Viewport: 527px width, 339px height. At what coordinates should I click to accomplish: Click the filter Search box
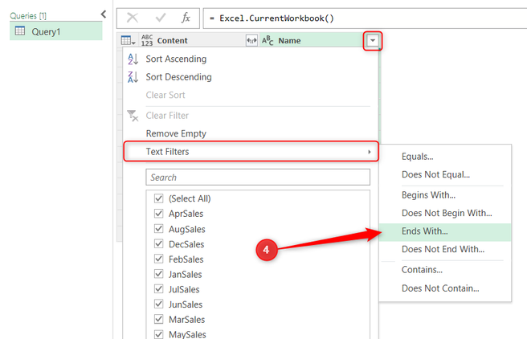pyautogui.click(x=258, y=177)
